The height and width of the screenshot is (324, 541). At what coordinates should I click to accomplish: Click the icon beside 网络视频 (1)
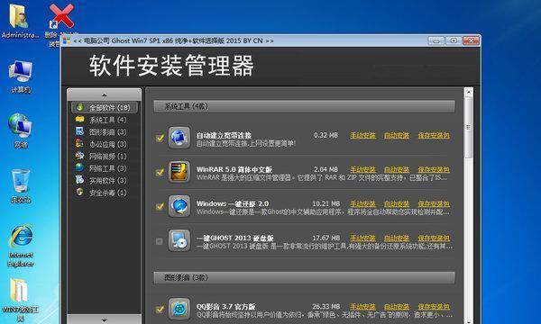[79, 156]
